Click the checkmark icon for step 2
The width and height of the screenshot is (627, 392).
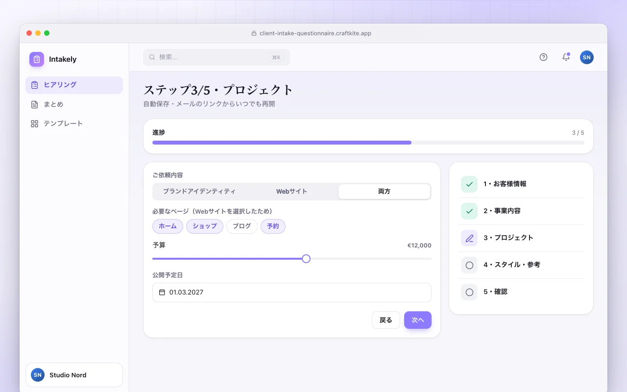tap(469, 211)
